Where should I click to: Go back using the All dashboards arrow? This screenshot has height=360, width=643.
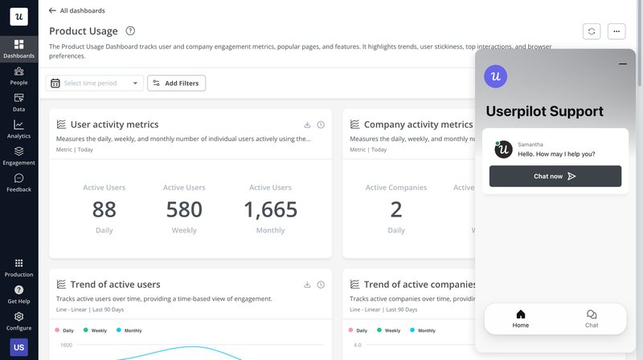pos(52,10)
